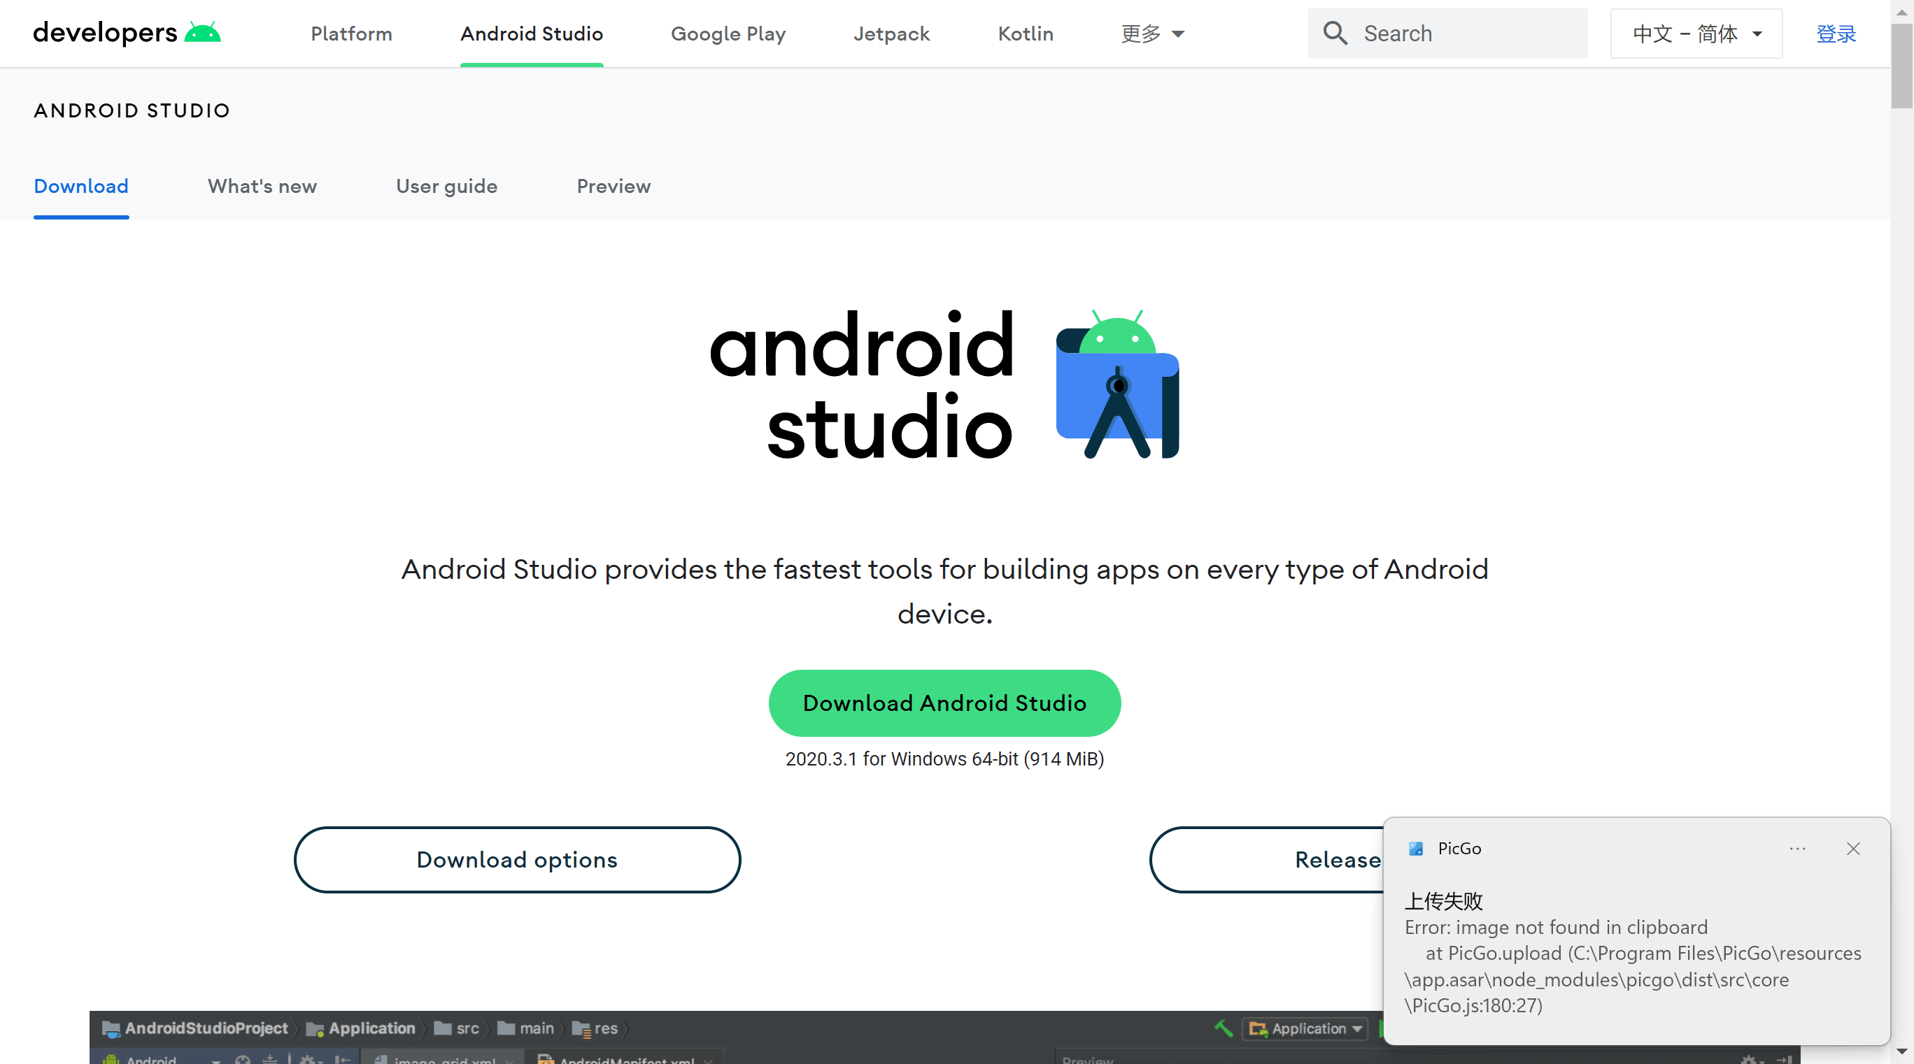Switch to the What's new tab
The height and width of the screenshot is (1064, 1914).
point(262,187)
